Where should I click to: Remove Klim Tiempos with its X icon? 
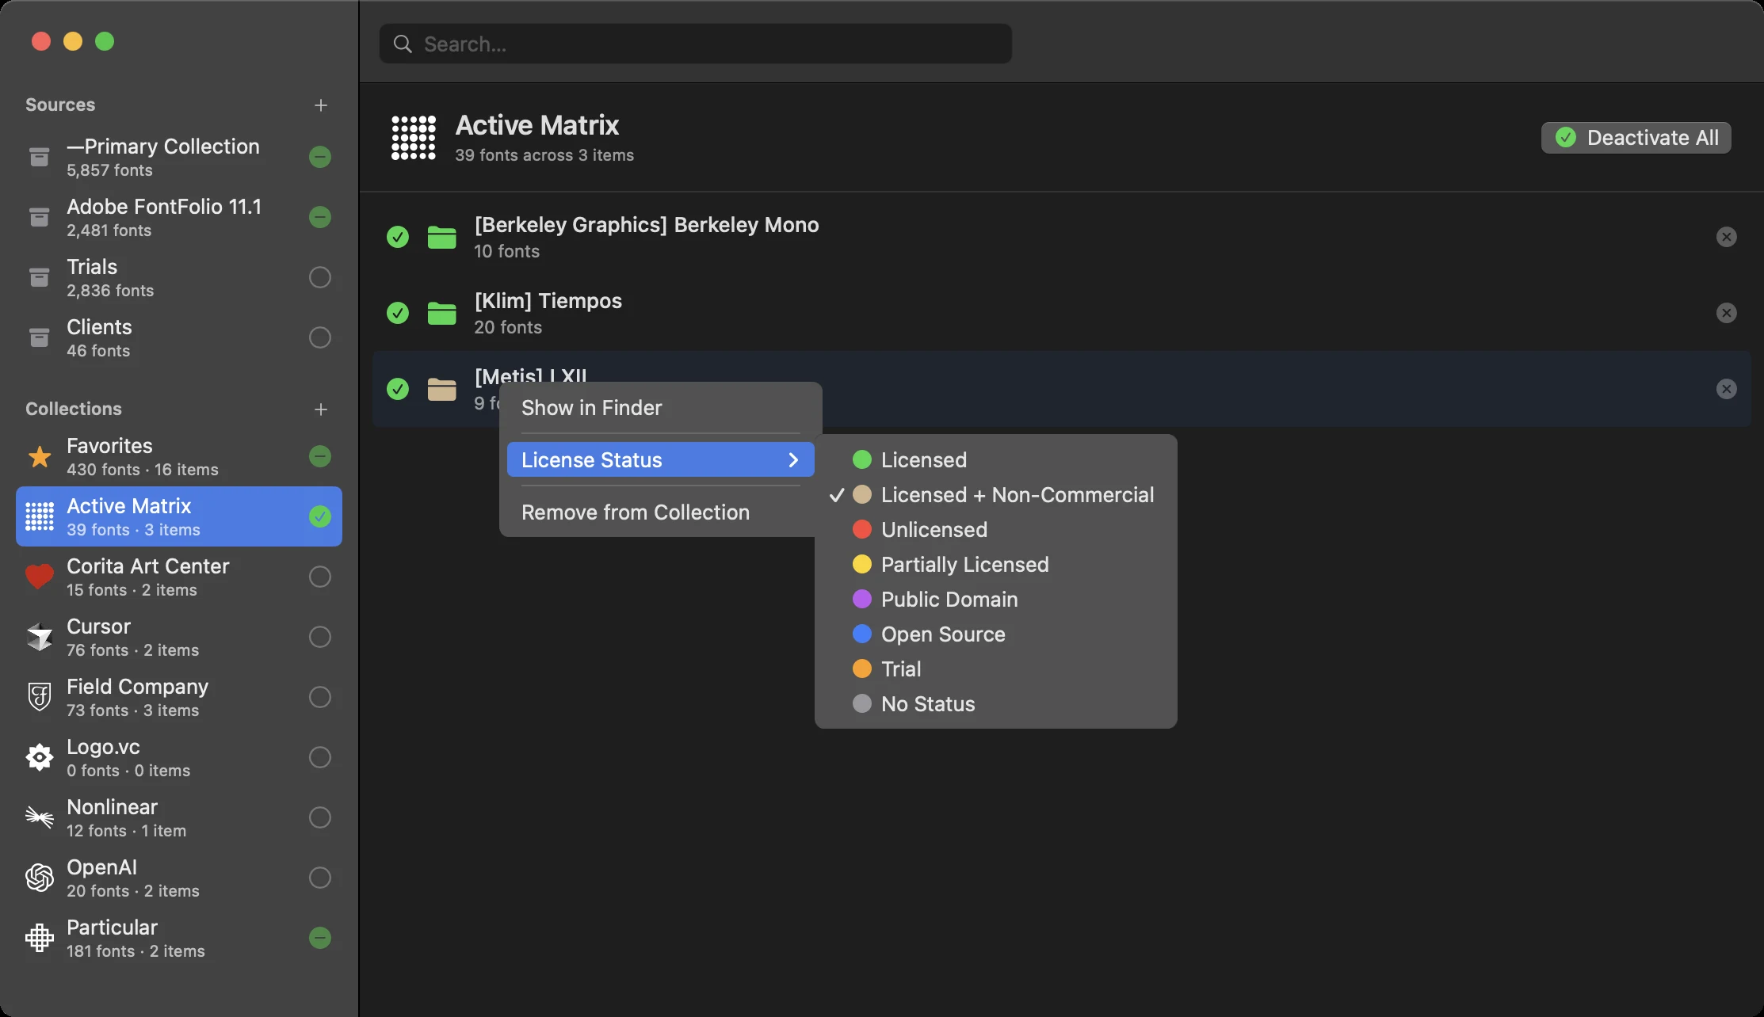point(1727,313)
